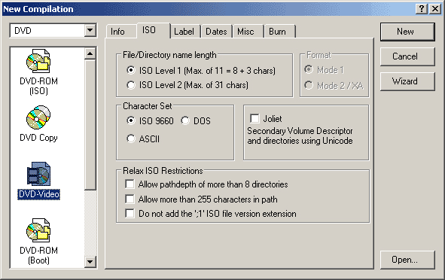Open the DVD disc type dropdown
This screenshot has width=445, height=280.
click(90, 30)
